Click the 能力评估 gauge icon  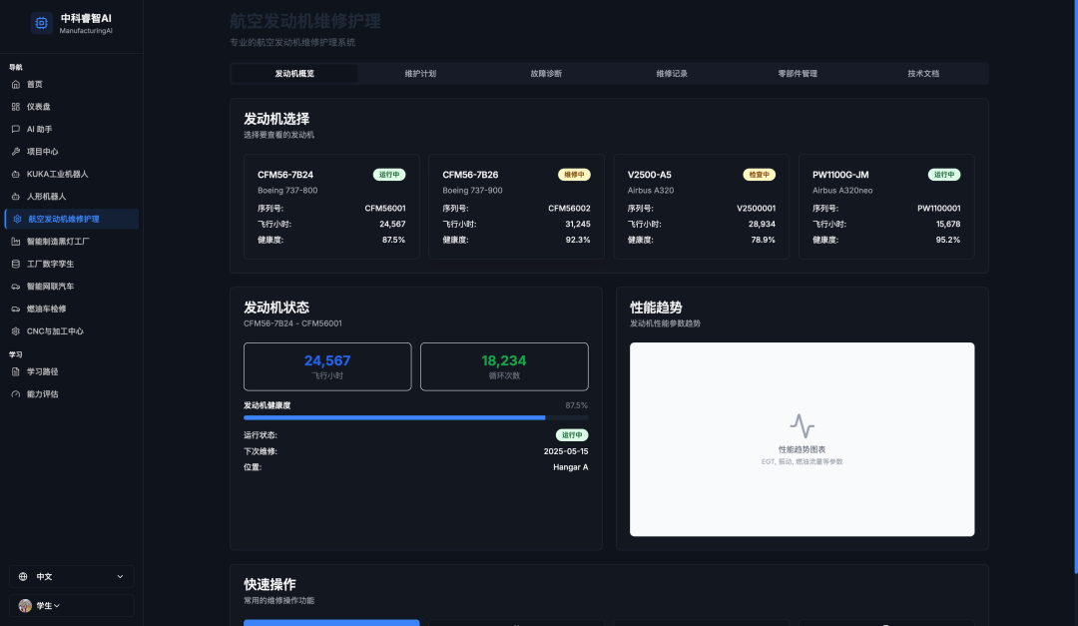pyautogui.click(x=16, y=394)
